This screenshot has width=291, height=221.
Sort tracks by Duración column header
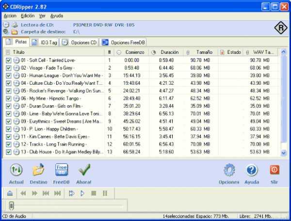coord(166,52)
